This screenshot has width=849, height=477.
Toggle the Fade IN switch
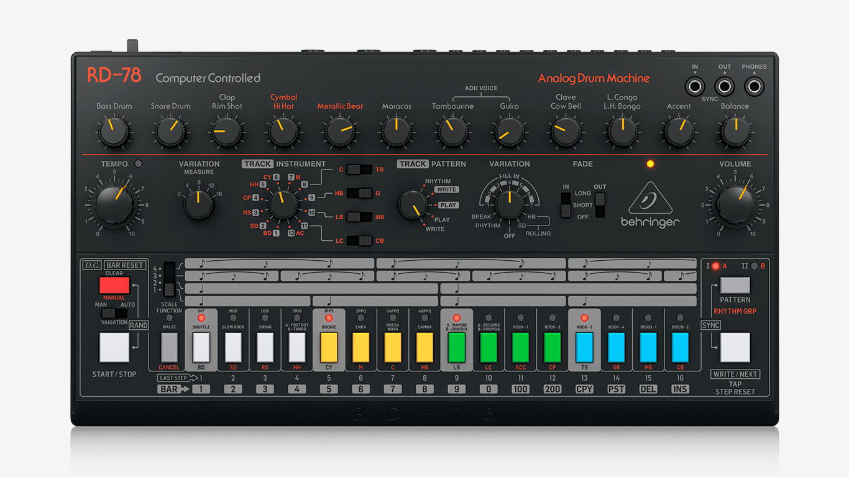point(566,205)
